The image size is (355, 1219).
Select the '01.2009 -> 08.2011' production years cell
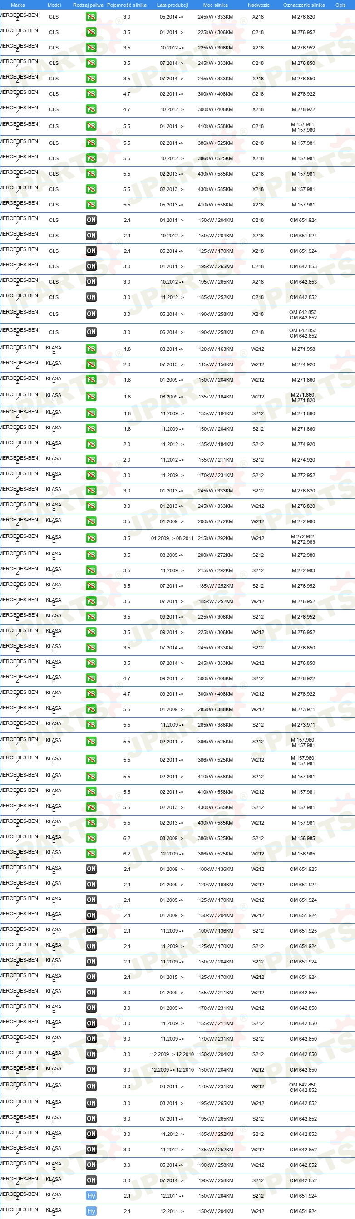(x=173, y=538)
